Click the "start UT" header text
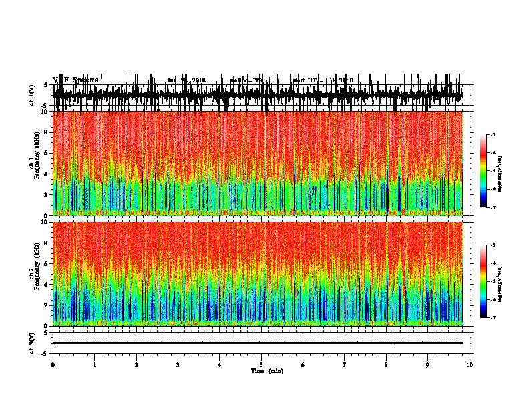 (x=304, y=80)
